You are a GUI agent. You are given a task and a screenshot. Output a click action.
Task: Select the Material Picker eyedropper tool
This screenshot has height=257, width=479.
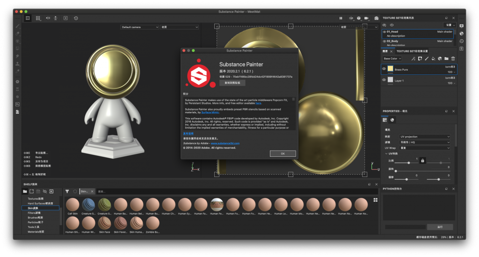(x=17, y=71)
